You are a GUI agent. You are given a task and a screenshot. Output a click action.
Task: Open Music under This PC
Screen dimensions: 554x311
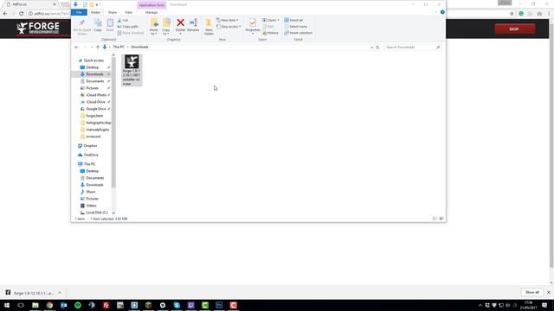coord(90,192)
